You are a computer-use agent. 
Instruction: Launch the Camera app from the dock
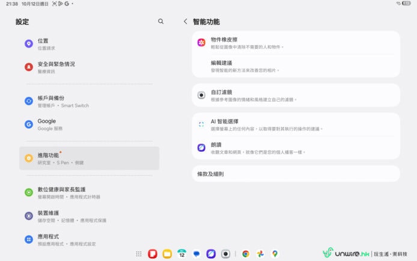[225, 254]
